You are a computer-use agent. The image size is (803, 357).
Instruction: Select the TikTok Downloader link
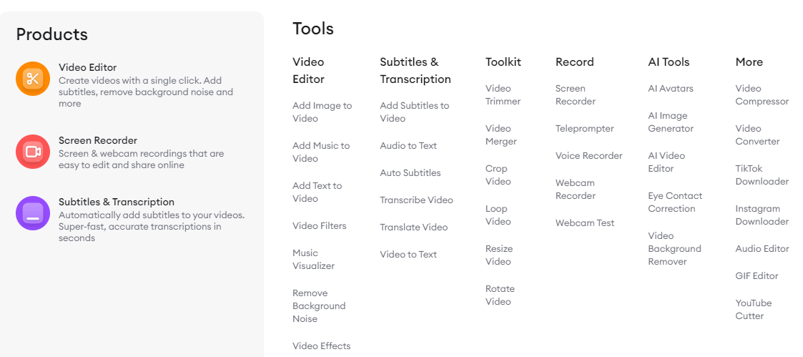click(762, 175)
